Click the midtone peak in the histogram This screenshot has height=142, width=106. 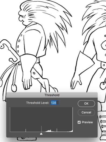(49, 131)
